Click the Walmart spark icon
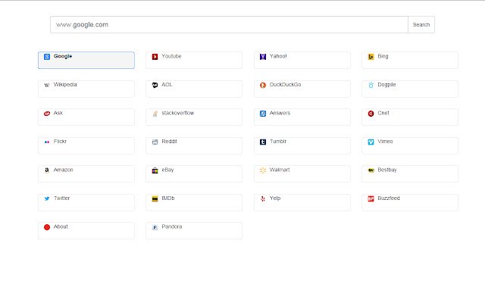Screen dimensions: 485x303 (263, 170)
